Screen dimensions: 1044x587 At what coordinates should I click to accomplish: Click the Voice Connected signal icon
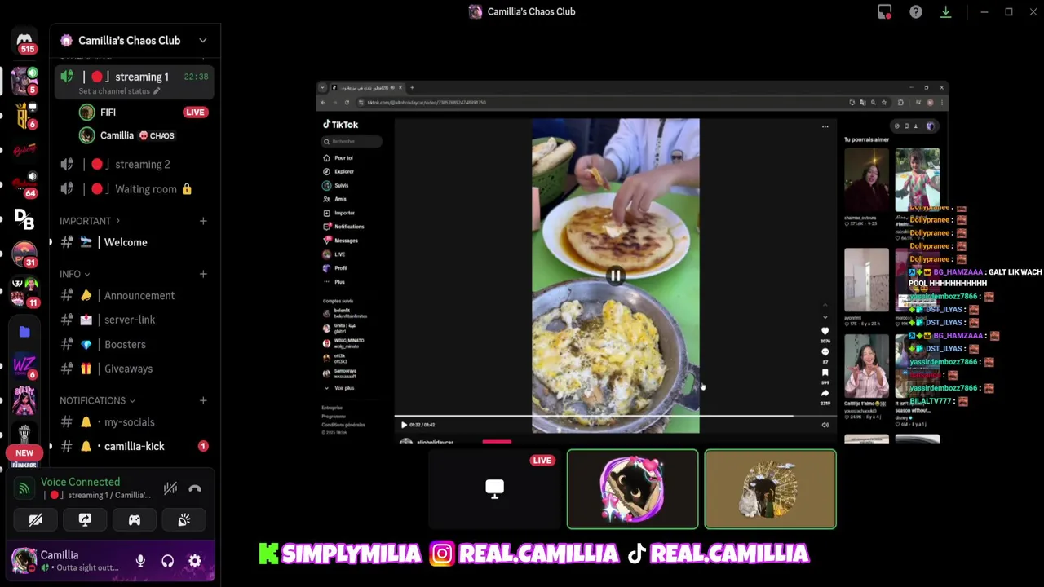(24, 488)
